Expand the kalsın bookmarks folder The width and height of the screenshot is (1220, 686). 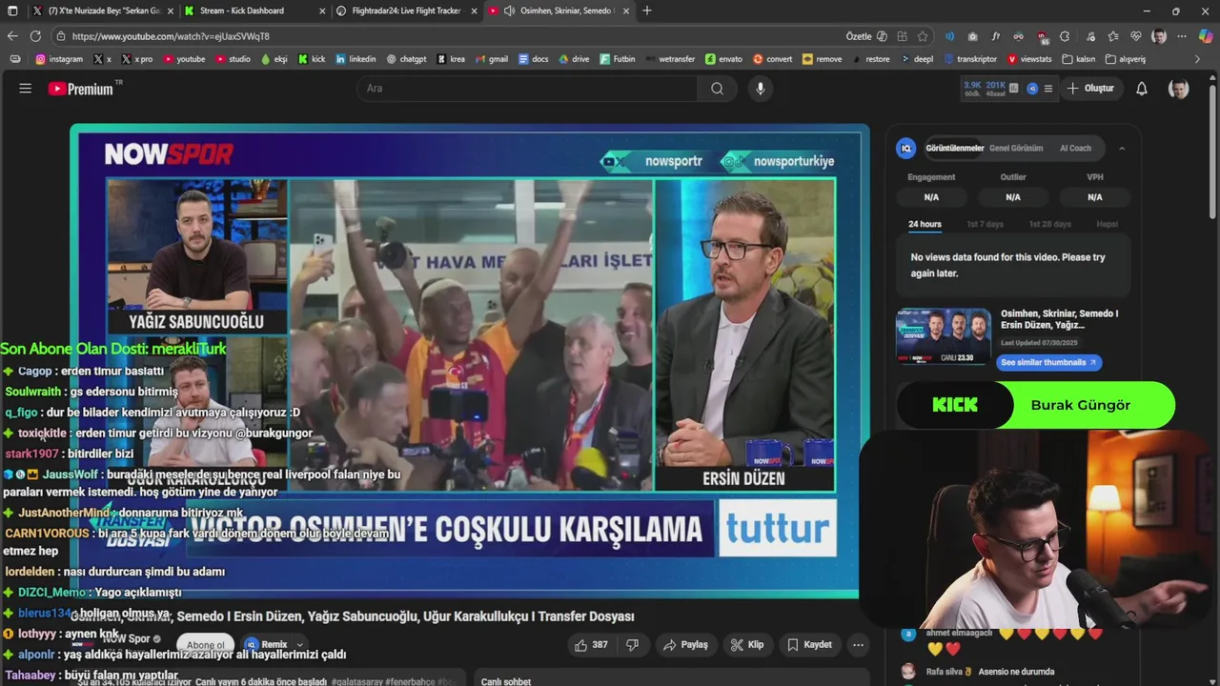coord(1079,59)
